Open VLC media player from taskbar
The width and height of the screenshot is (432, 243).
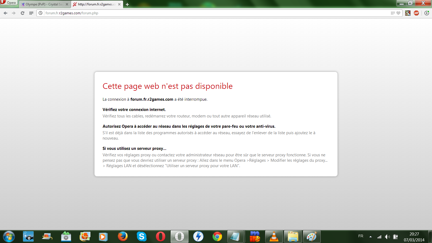(x=274, y=237)
